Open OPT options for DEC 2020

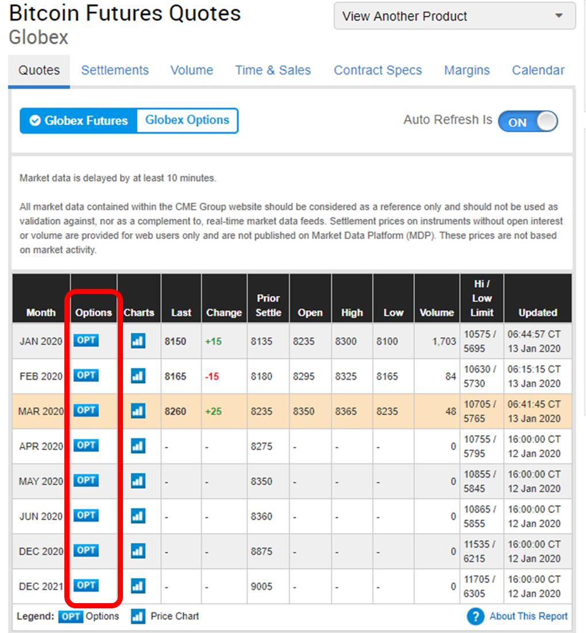(x=86, y=550)
